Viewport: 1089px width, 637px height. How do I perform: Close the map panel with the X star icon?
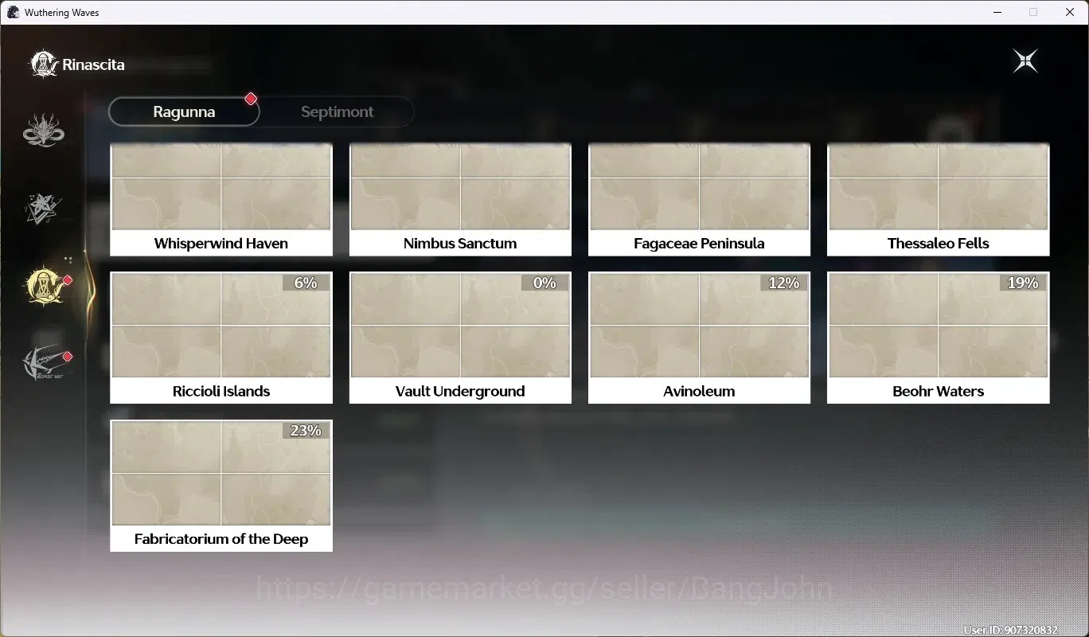point(1025,61)
